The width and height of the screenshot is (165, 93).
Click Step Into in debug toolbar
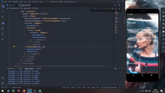(x=102, y=9)
